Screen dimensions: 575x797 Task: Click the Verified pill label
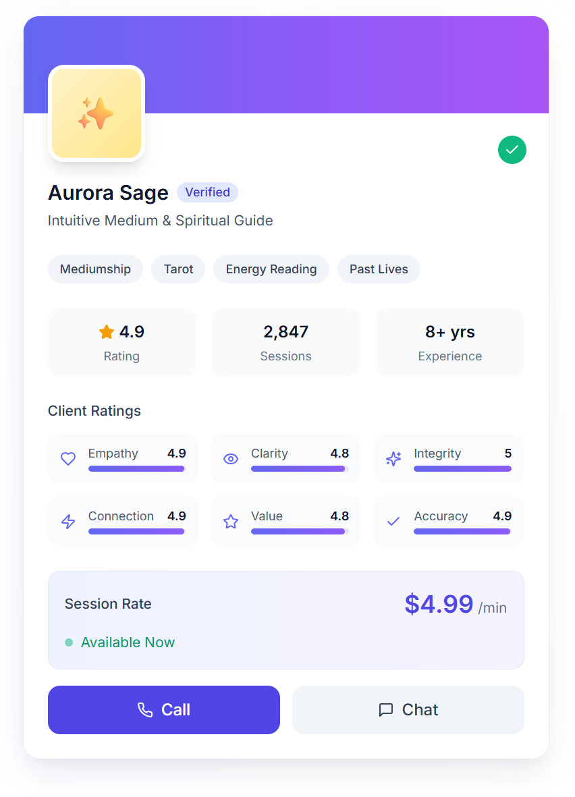207,192
